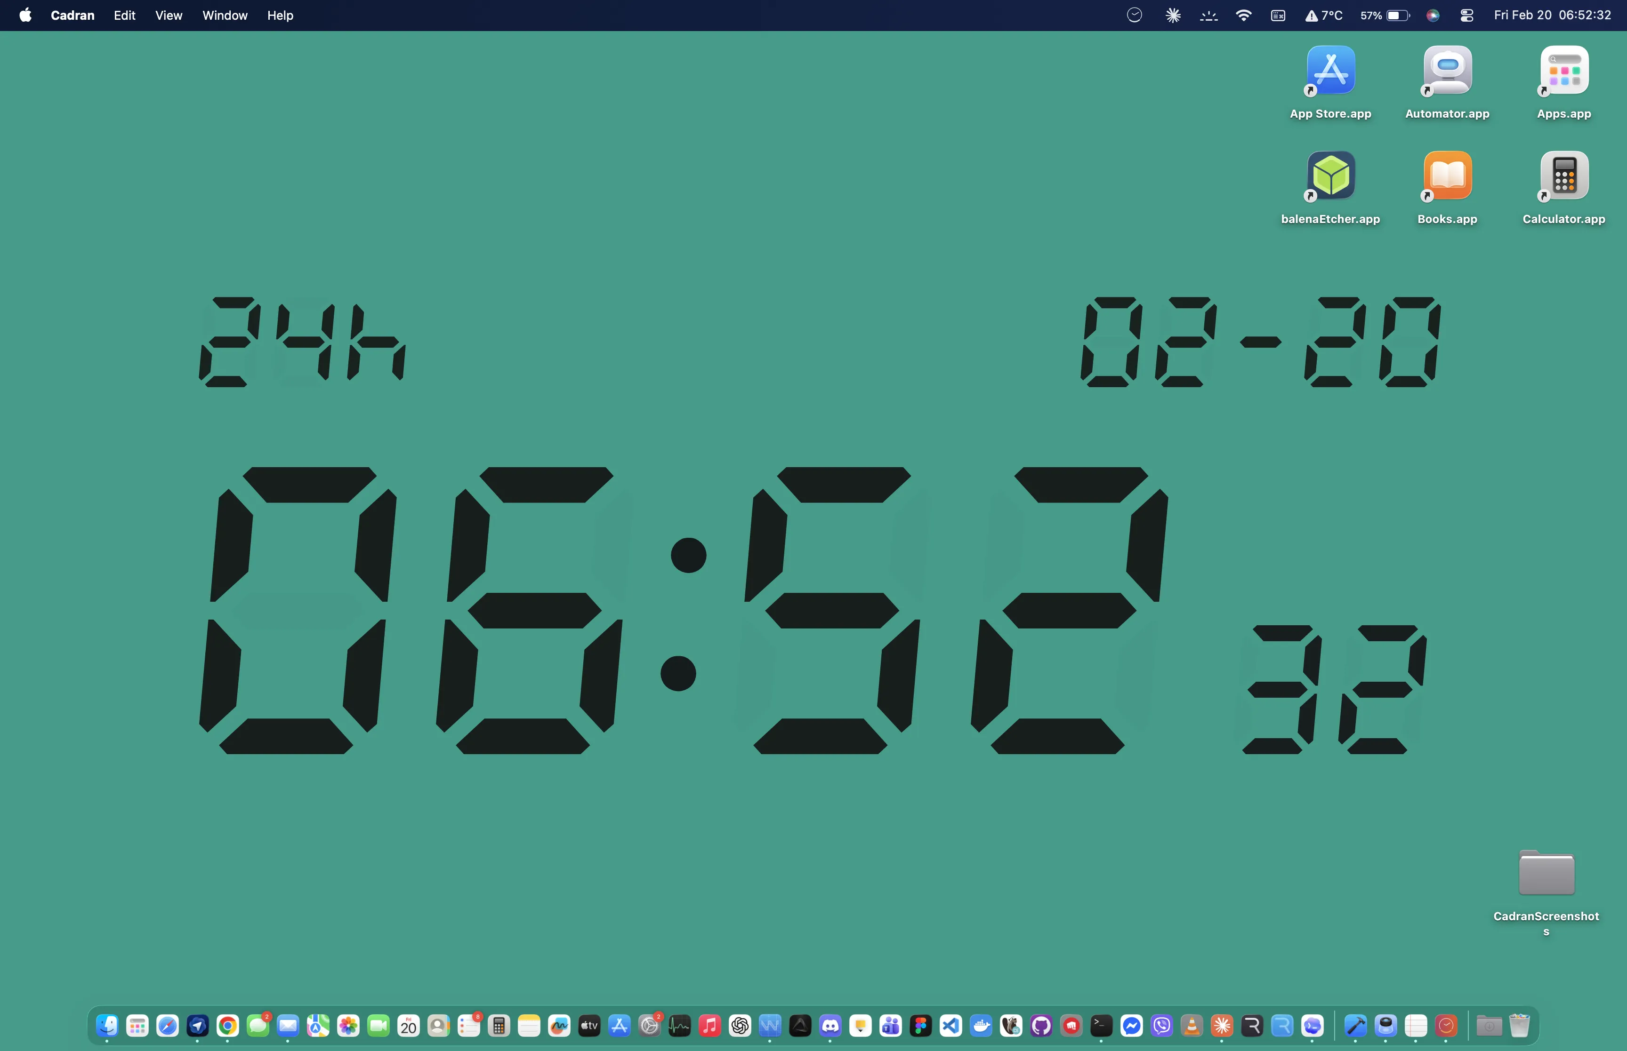Click the 24h format indicator
1627x1051 pixels.
[302, 341]
